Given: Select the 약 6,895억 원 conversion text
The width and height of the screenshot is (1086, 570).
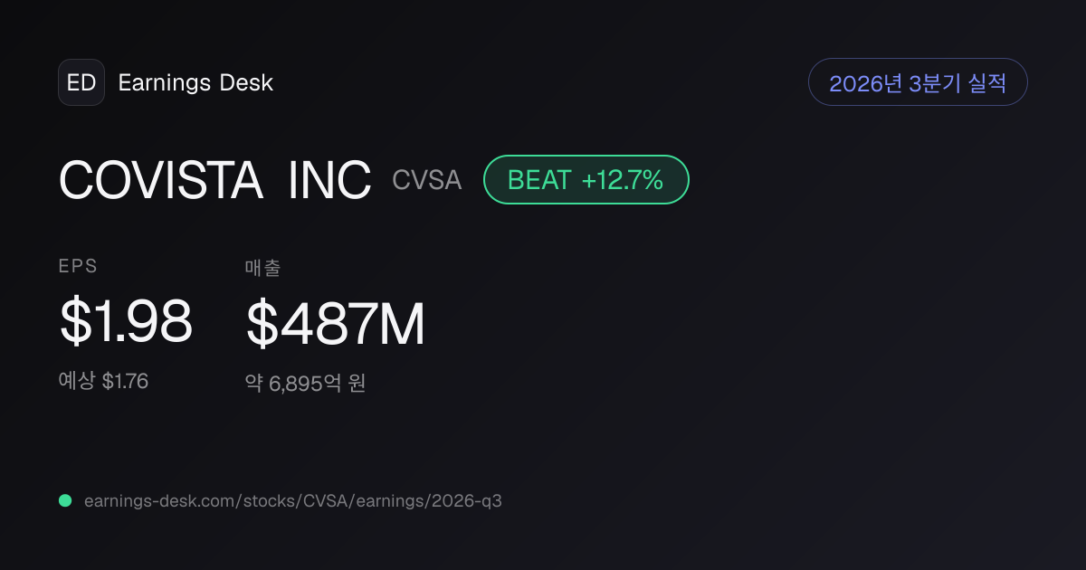Looking at the screenshot, I should (305, 384).
